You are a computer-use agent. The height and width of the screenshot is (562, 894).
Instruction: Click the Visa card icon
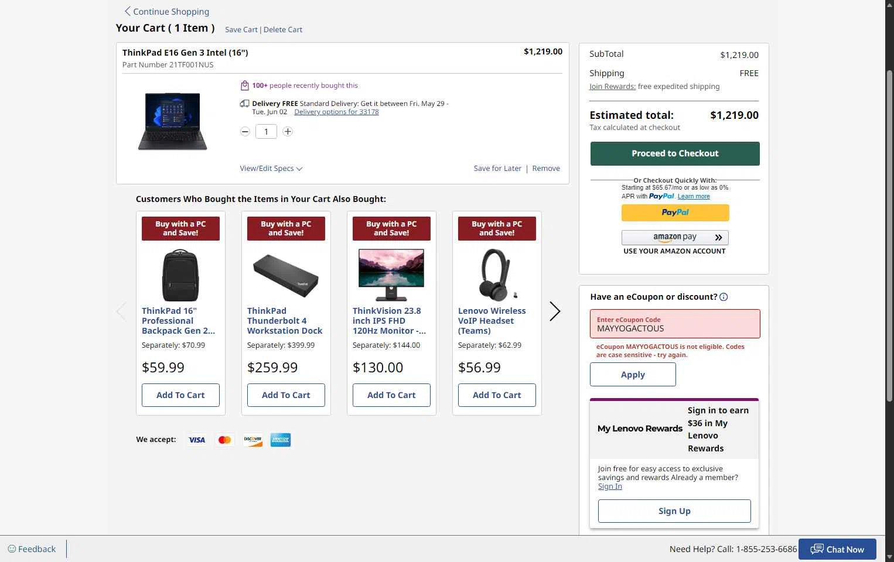coord(197,440)
